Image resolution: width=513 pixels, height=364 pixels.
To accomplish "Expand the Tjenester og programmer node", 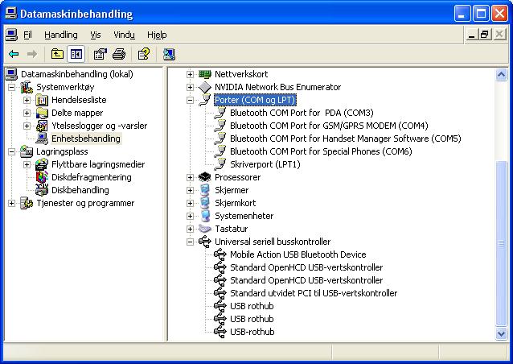I will 11,203.
